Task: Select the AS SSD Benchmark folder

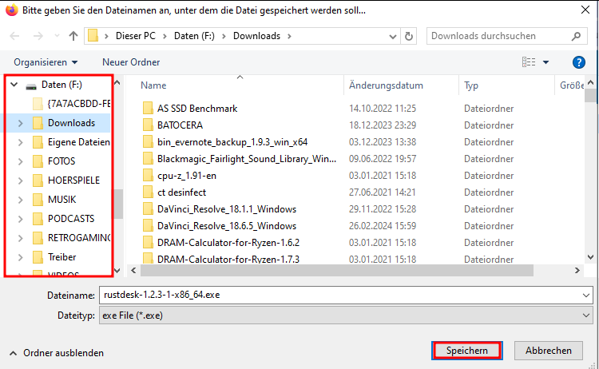Action: [197, 108]
